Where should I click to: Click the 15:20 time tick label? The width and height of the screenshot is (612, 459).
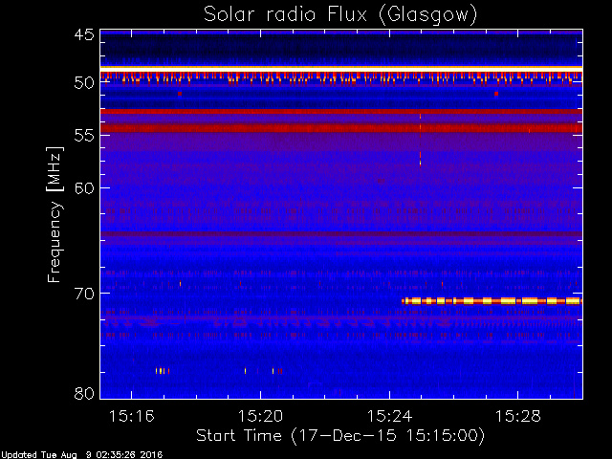(260, 417)
